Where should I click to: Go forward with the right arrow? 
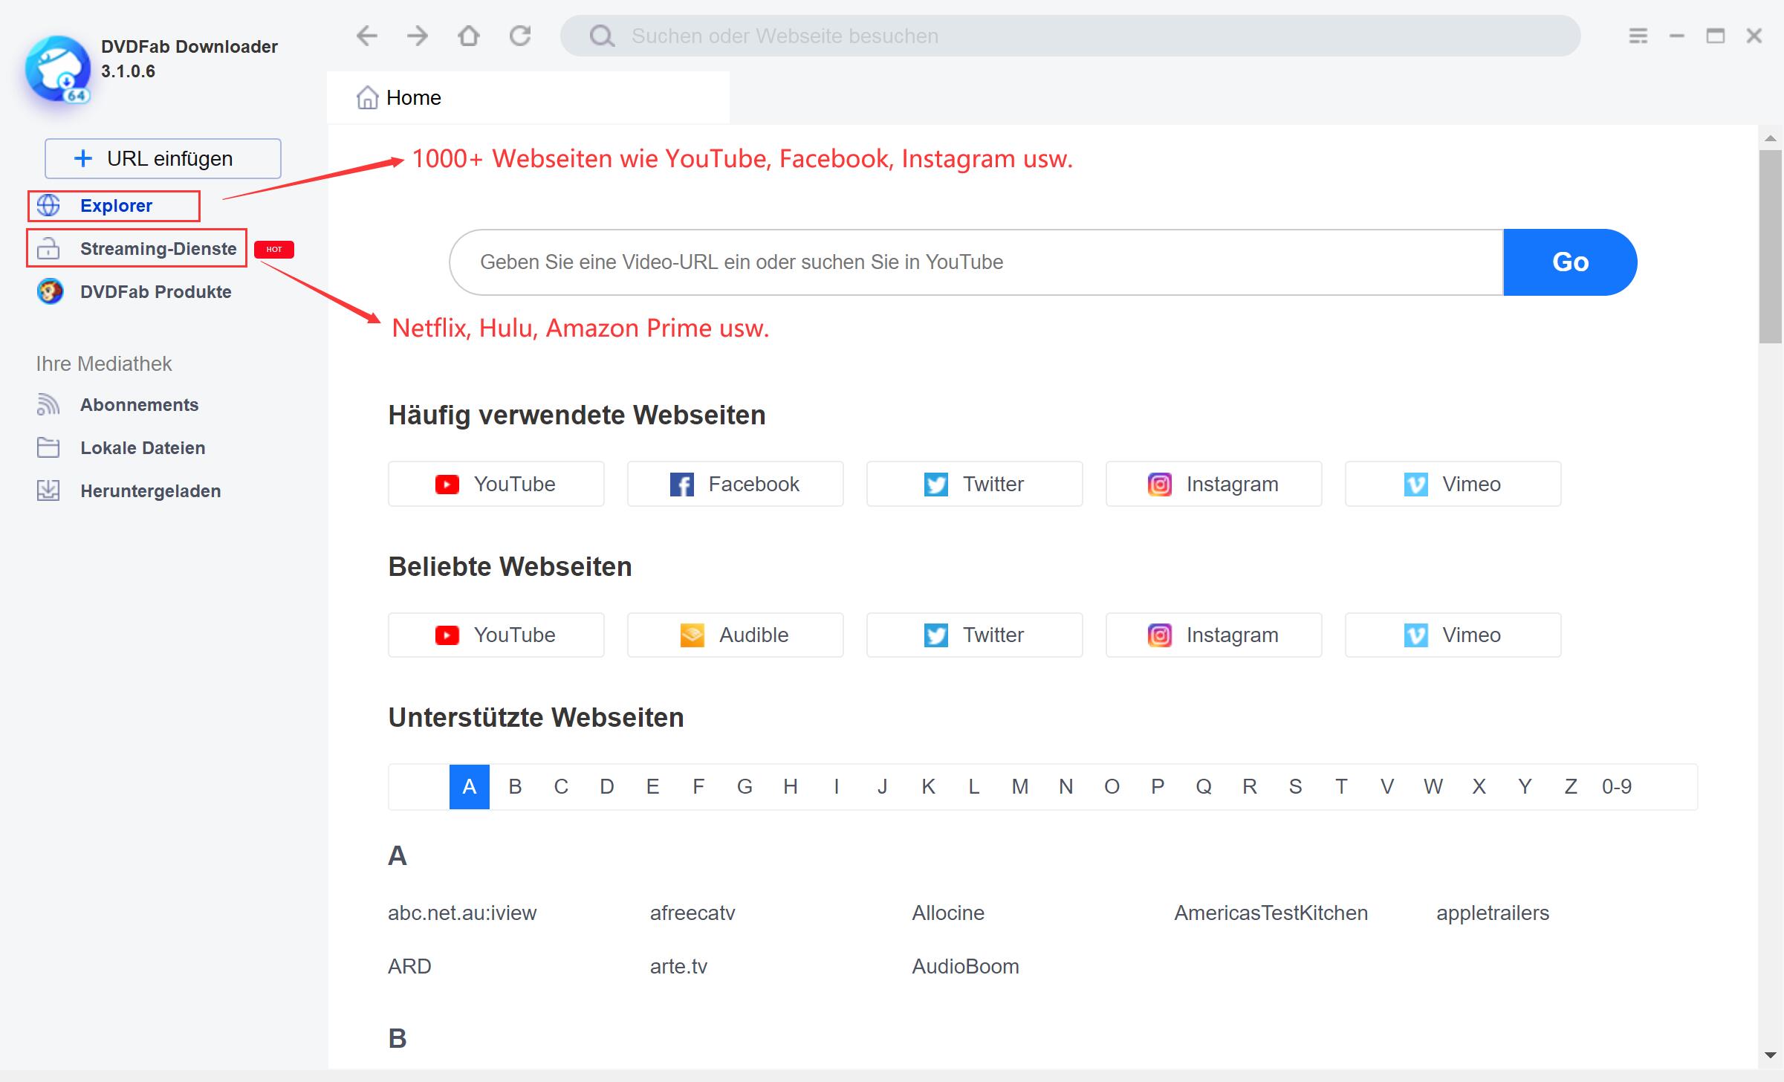tap(418, 36)
